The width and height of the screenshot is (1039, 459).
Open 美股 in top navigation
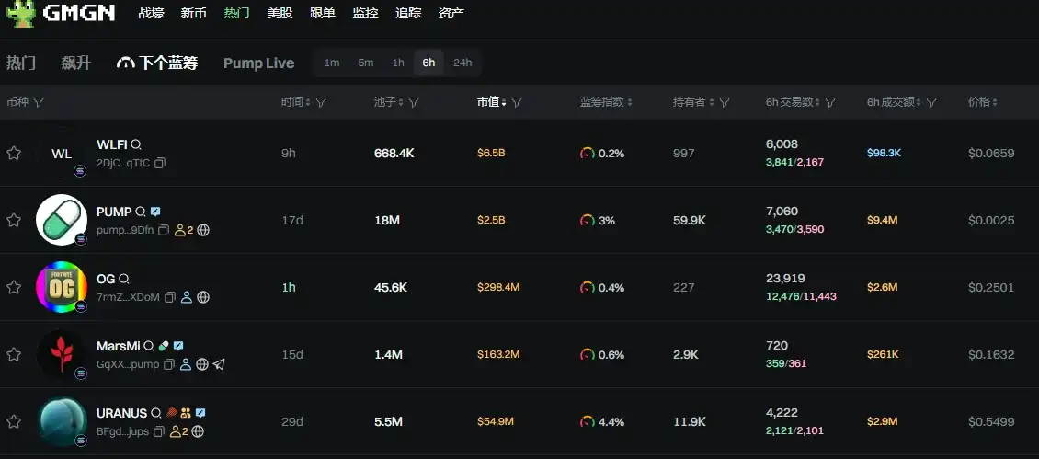pyautogui.click(x=280, y=13)
